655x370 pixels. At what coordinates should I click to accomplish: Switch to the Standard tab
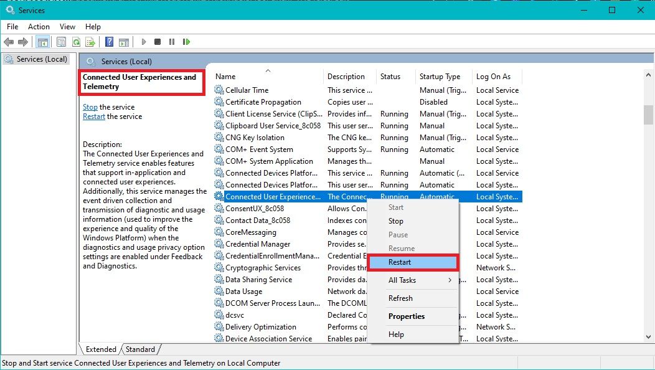pyautogui.click(x=140, y=349)
